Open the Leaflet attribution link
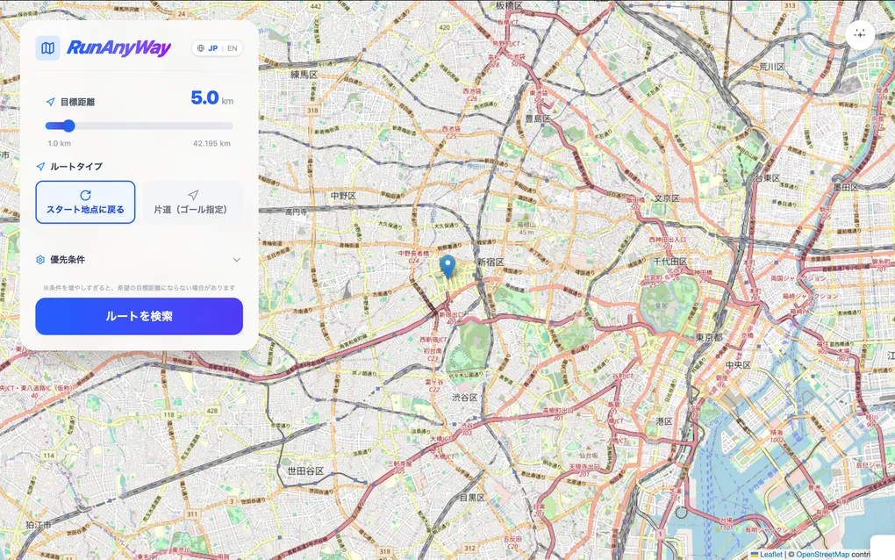 770,554
